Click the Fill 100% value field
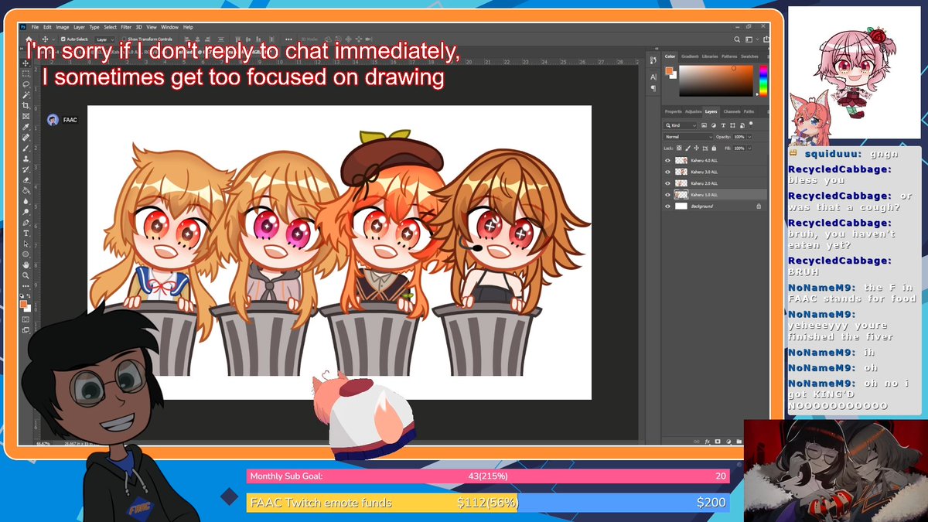The height and width of the screenshot is (522, 928). click(x=739, y=148)
